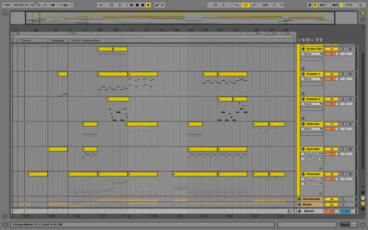
Task: Unfold the Woodwinds track
Action: coord(300,199)
